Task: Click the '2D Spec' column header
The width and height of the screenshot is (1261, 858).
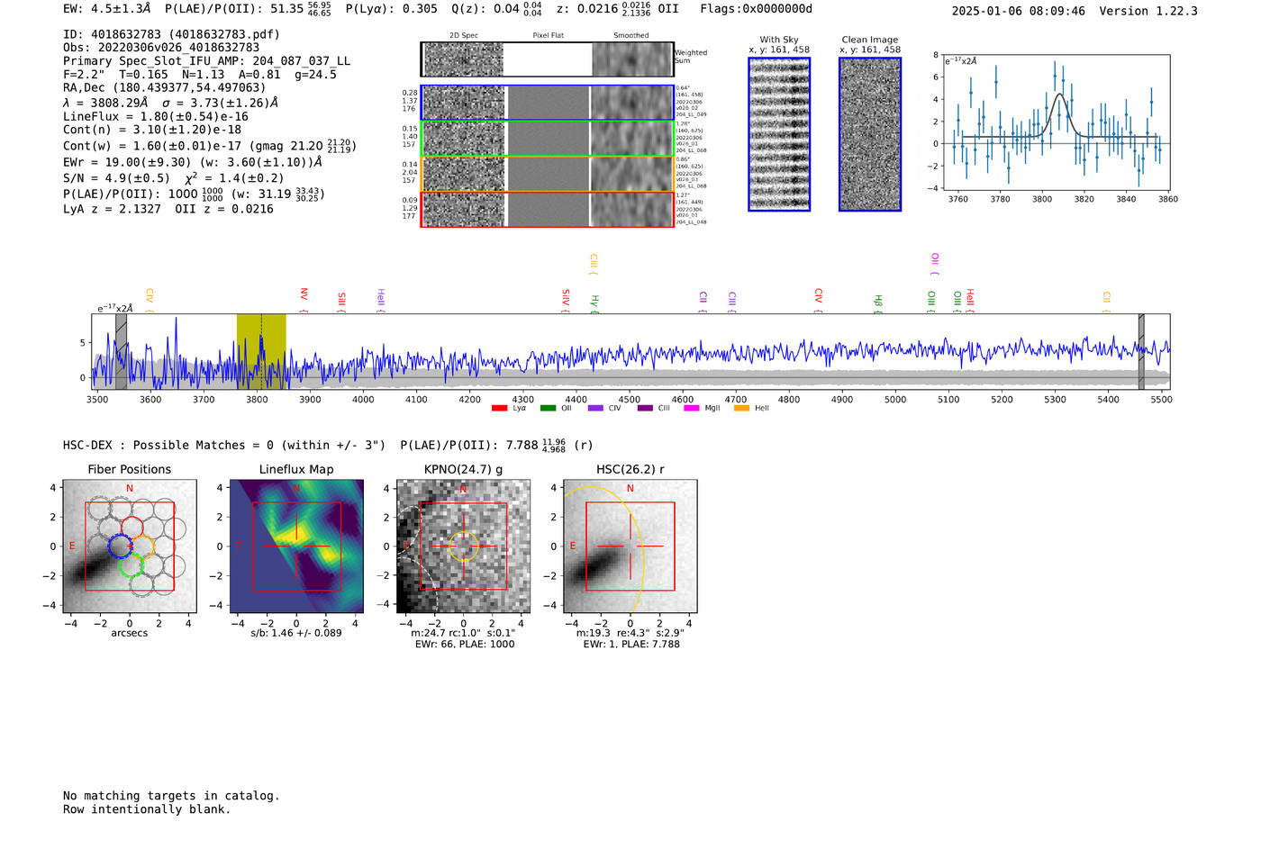Action: click(x=464, y=36)
